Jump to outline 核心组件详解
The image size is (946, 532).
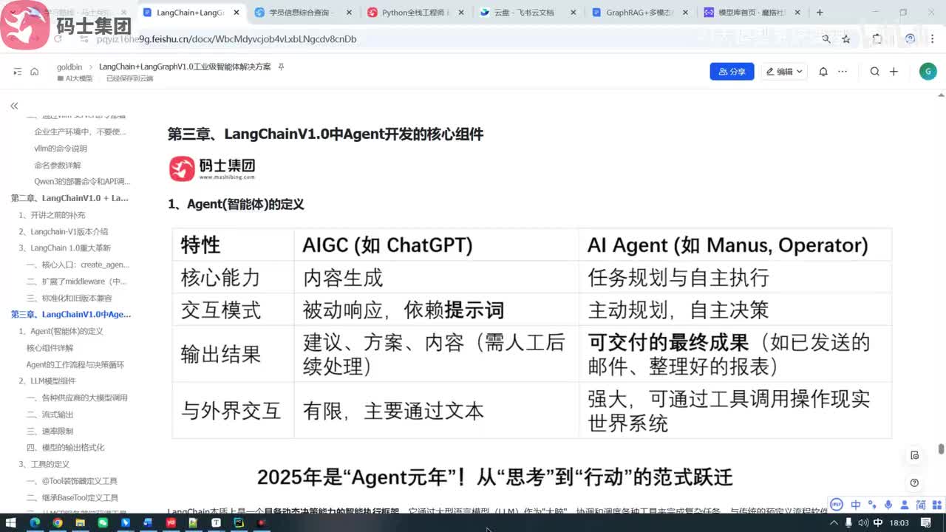click(x=50, y=348)
